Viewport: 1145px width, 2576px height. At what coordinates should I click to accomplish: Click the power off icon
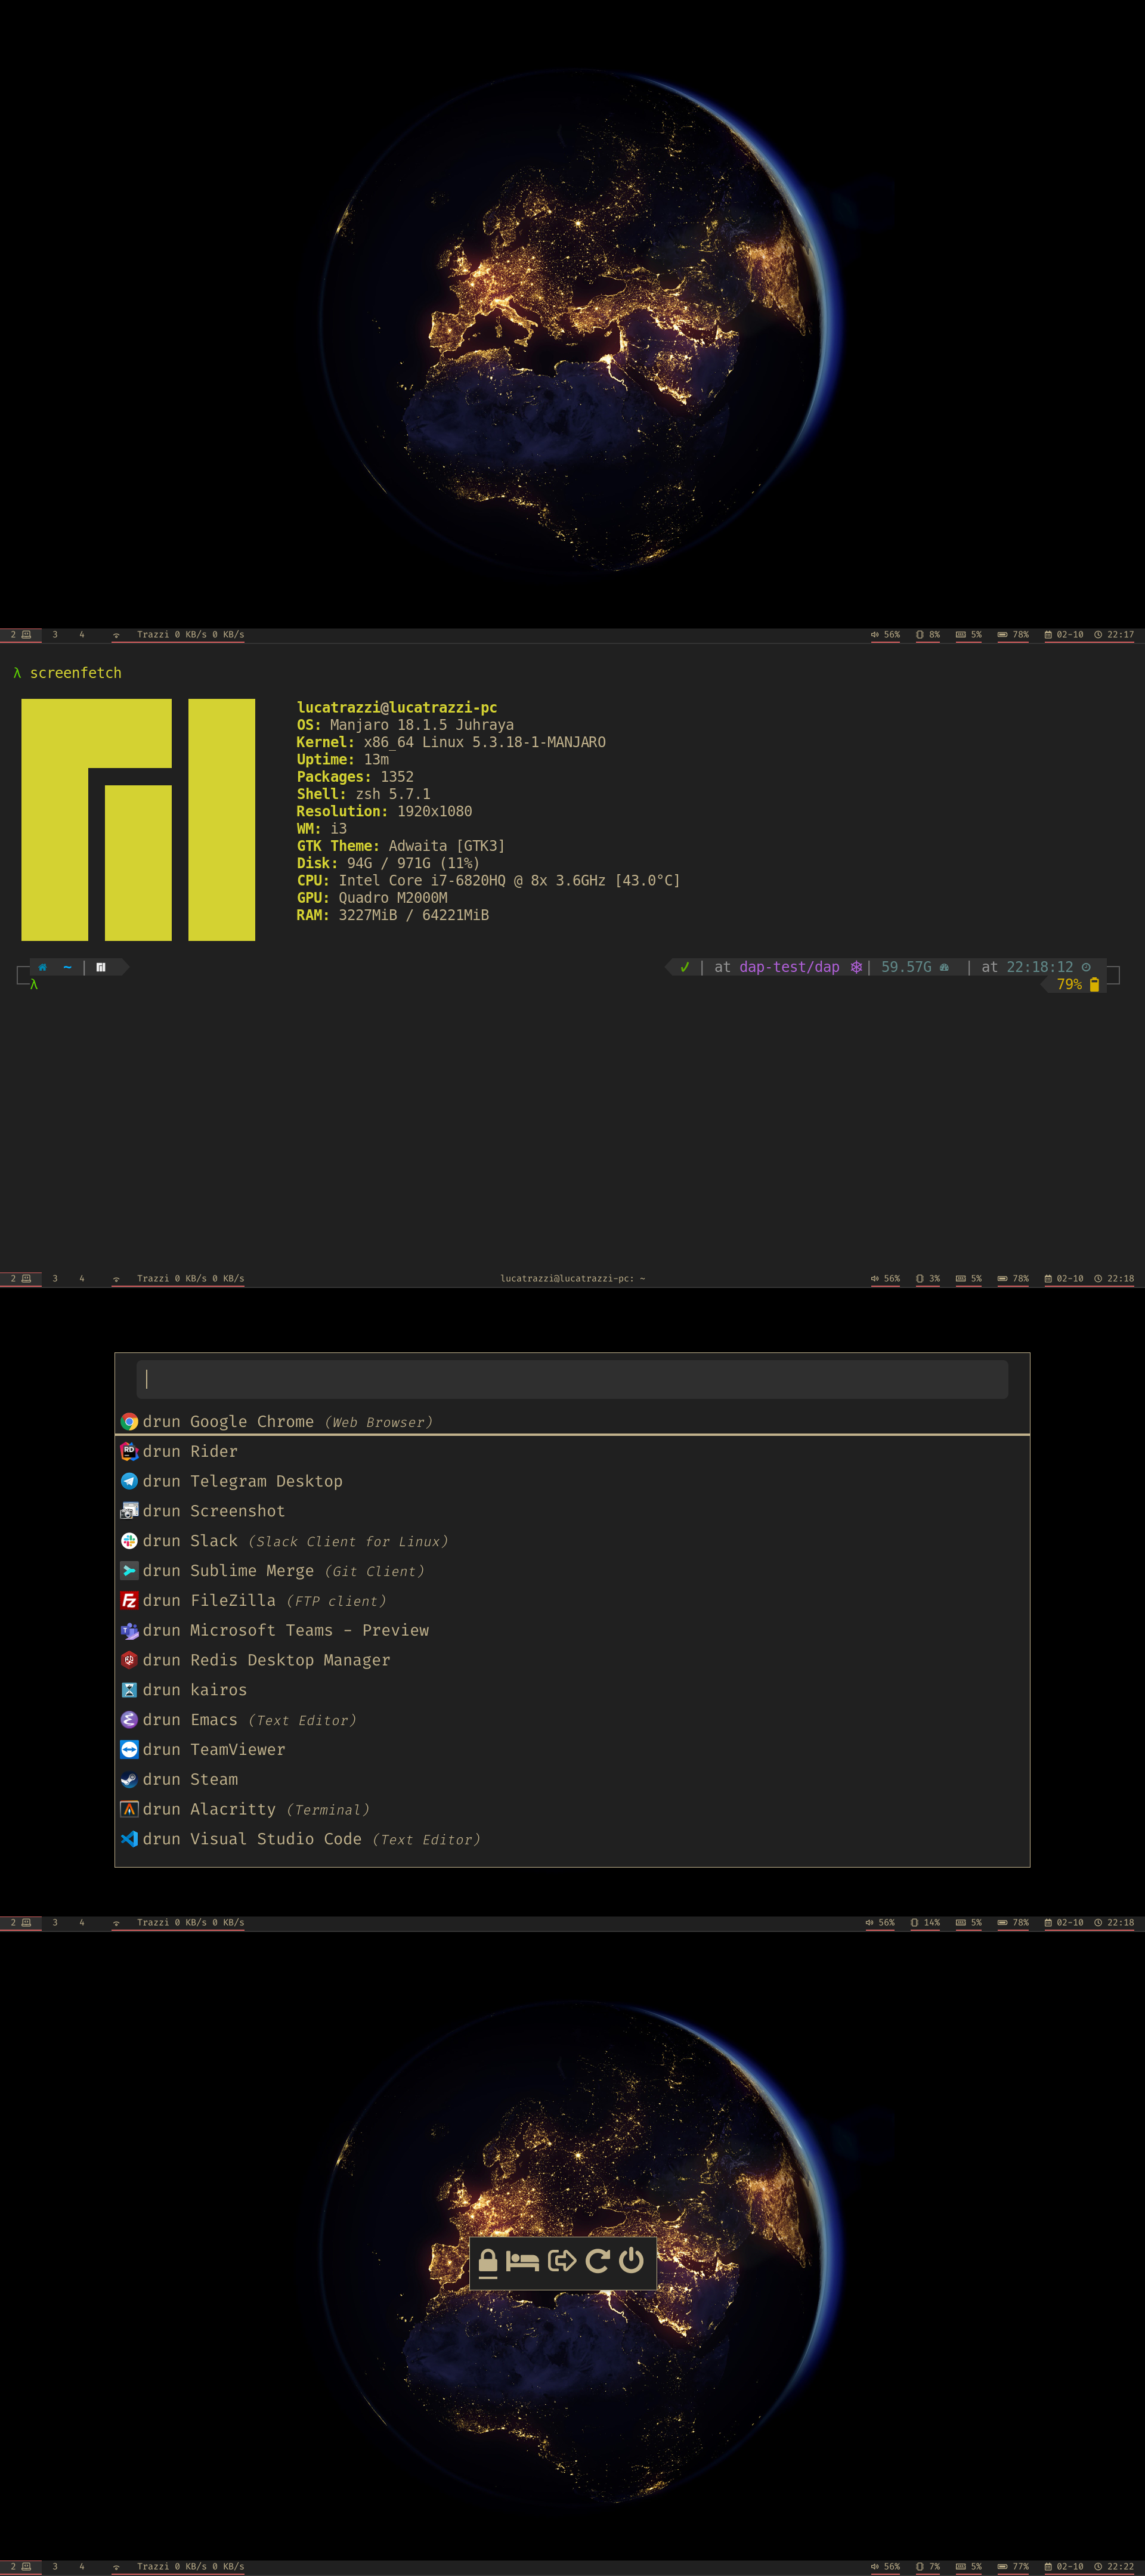pos(632,2261)
